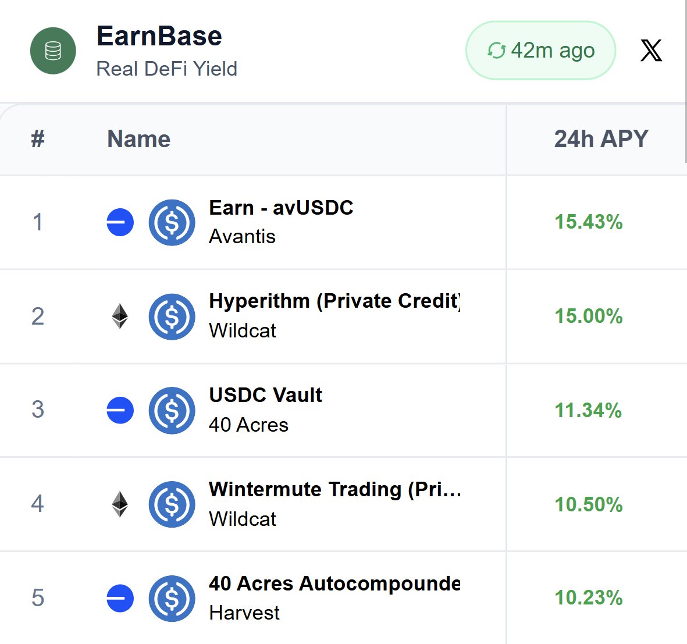Open the Hyperithm (Private Credit) entry

click(334, 301)
